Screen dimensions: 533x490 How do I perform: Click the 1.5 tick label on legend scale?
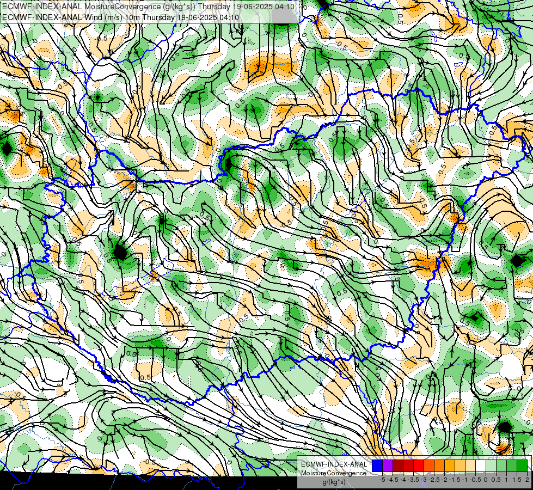pyautogui.click(x=517, y=480)
